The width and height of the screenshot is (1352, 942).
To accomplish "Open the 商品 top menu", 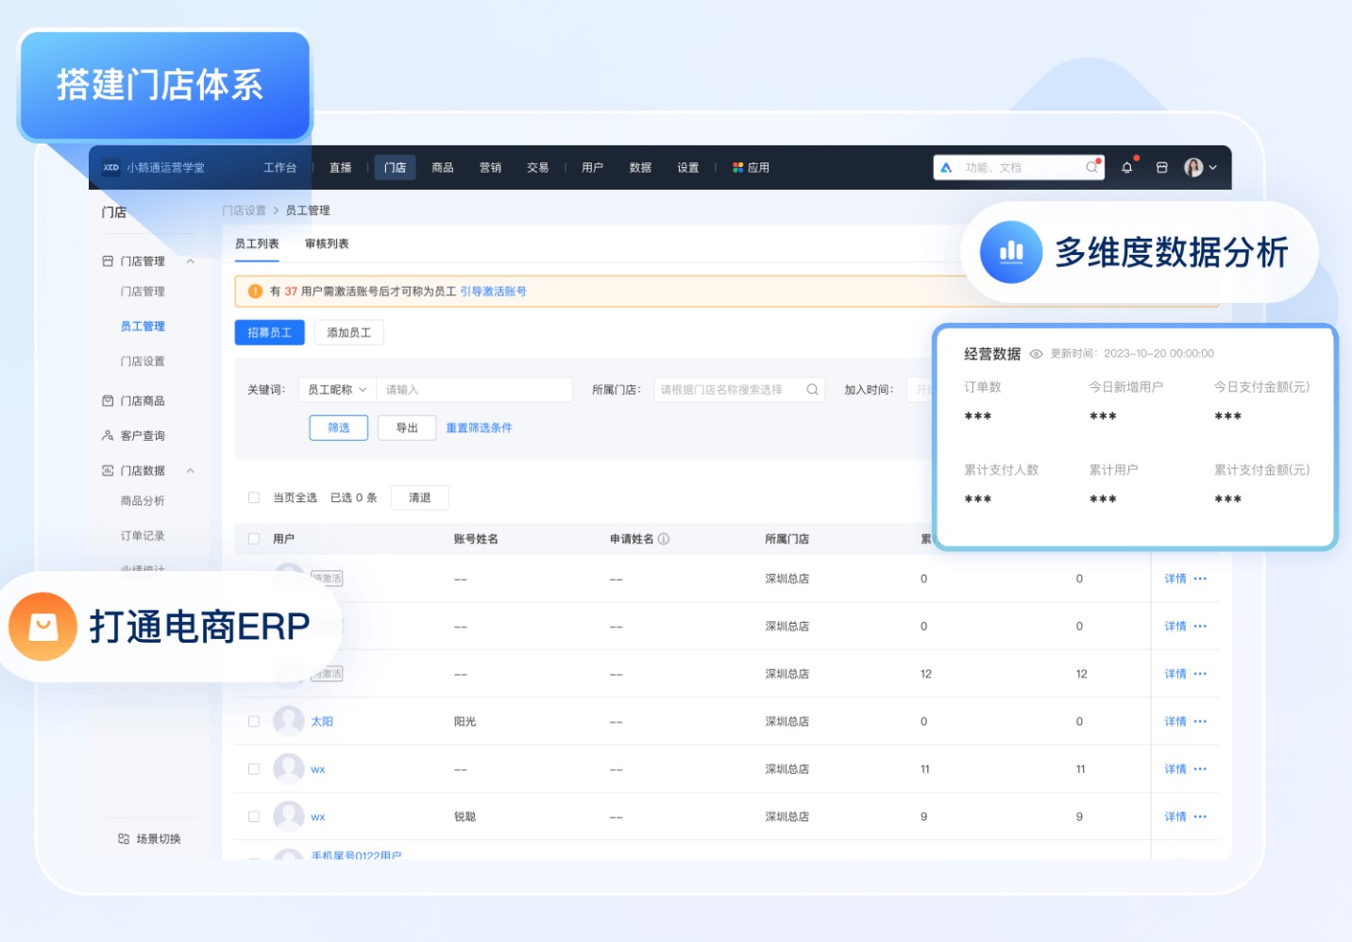I will coord(443,168).
